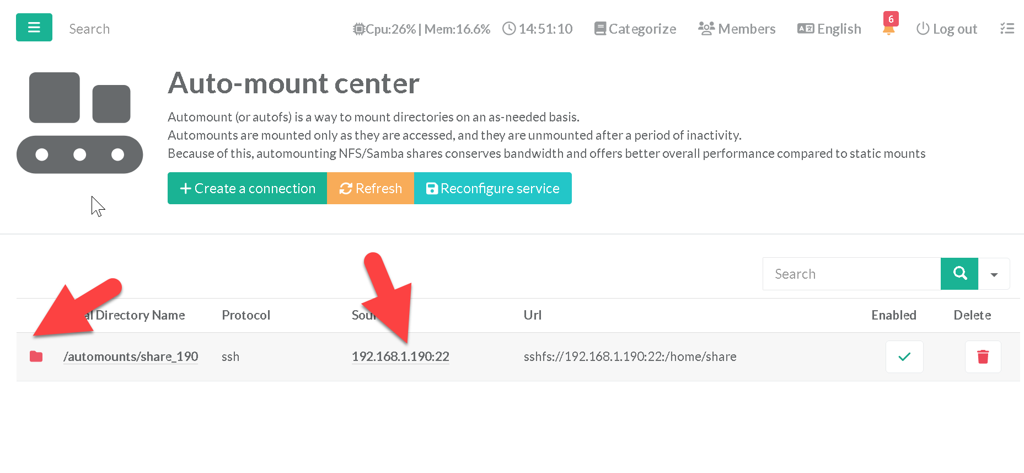Click the 192.168.1.190:22 source link

pyautogui.click(x=400, y=357)
